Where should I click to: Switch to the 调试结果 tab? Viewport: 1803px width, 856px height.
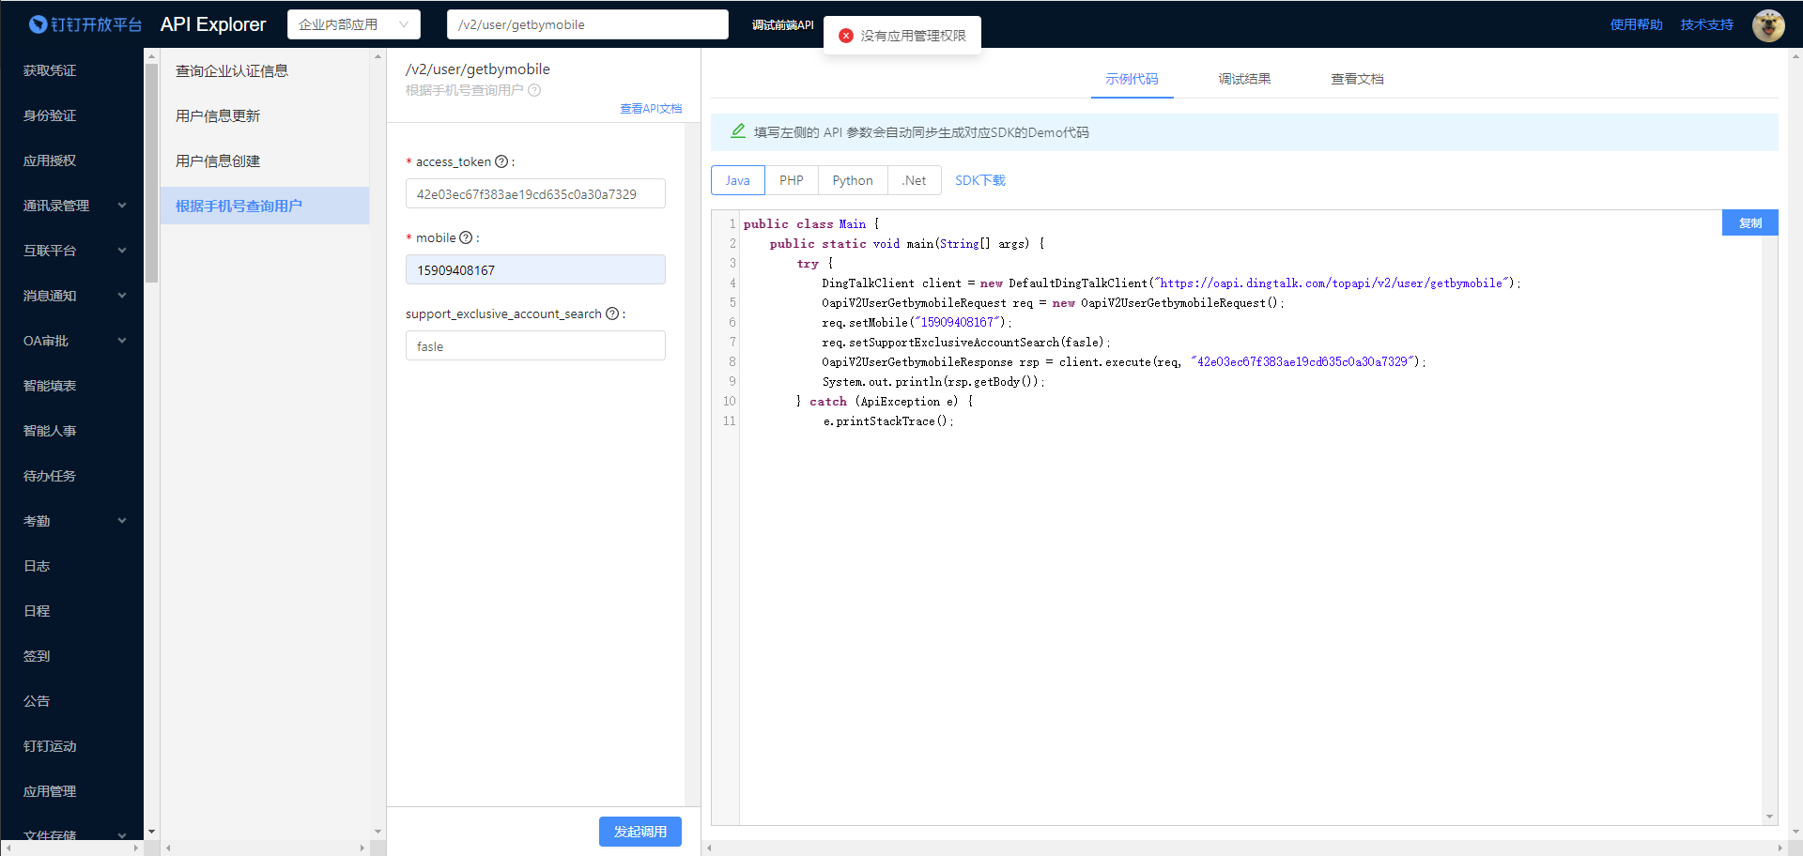(1244, 79)
